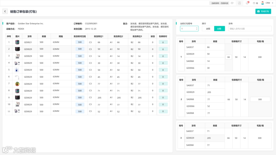Focus the 货号 scan input field

(x=250, y=29)
